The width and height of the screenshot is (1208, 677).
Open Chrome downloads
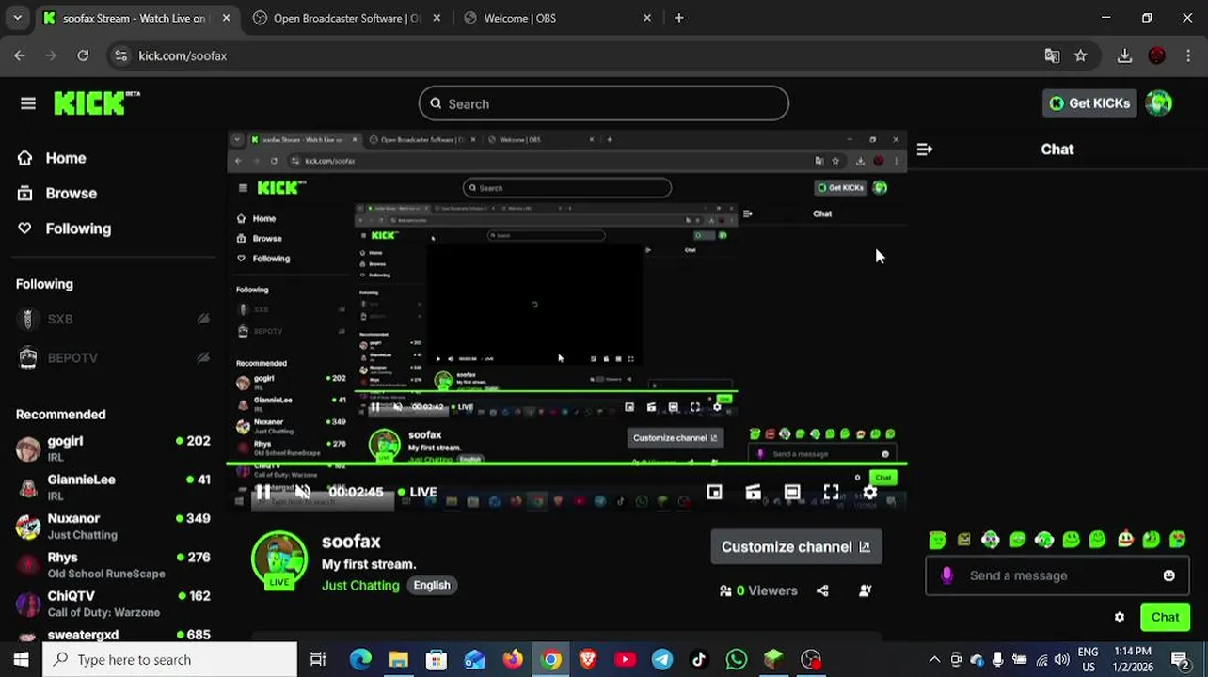click(x=1124, y=55)
